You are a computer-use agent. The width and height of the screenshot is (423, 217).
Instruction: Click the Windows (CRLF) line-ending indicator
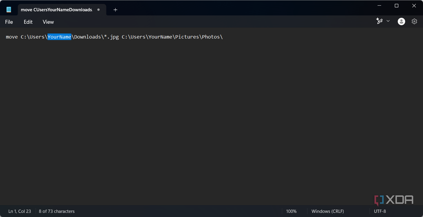328,211
